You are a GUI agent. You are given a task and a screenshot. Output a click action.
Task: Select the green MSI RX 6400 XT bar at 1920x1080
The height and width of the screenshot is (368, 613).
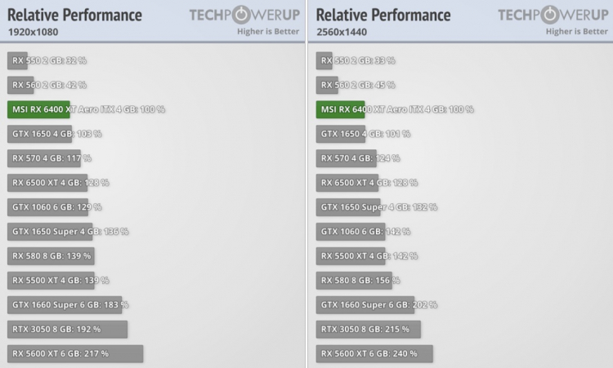click(x=38, y=109)
